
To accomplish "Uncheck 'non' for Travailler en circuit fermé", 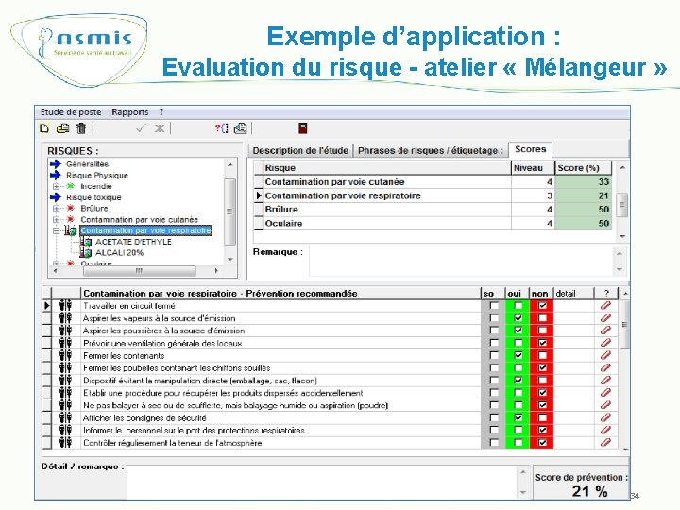I will coord(542,306).
